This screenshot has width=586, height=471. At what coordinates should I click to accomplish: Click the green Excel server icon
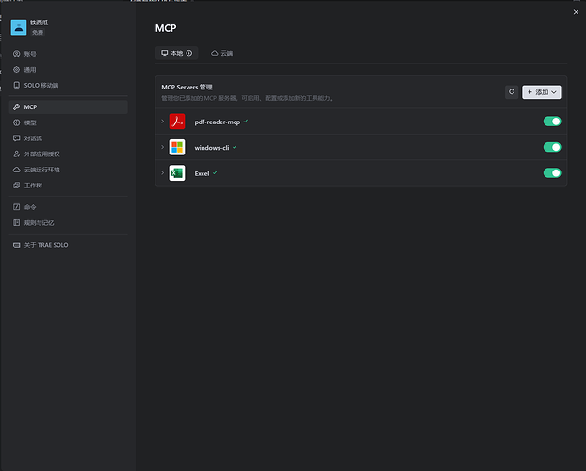click(177, 173)
